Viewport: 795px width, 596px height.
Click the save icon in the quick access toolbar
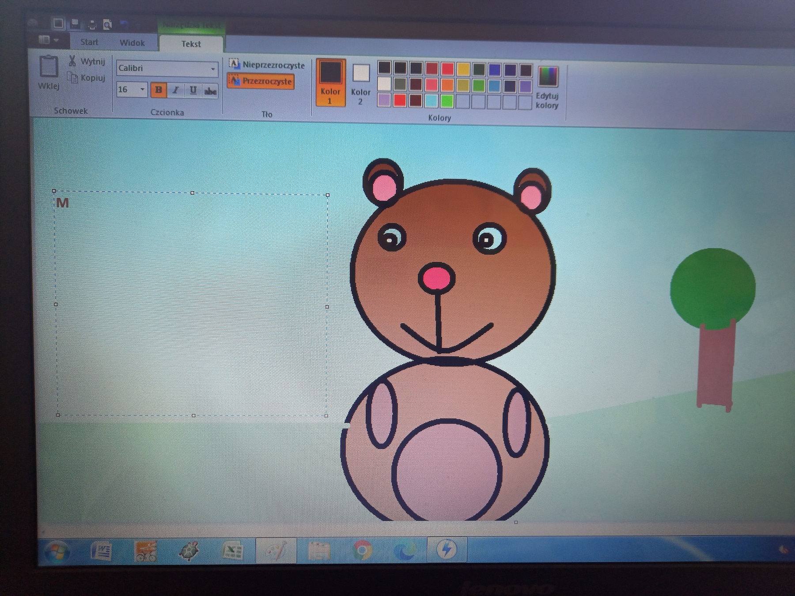75,23
